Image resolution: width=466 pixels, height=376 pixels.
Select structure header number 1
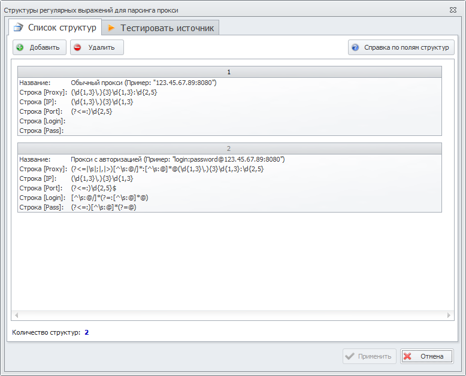(x=229, y=72)
